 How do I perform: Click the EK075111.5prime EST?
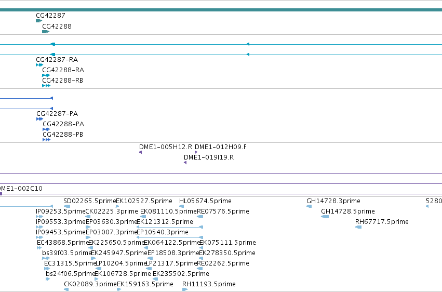click(227, 243)
